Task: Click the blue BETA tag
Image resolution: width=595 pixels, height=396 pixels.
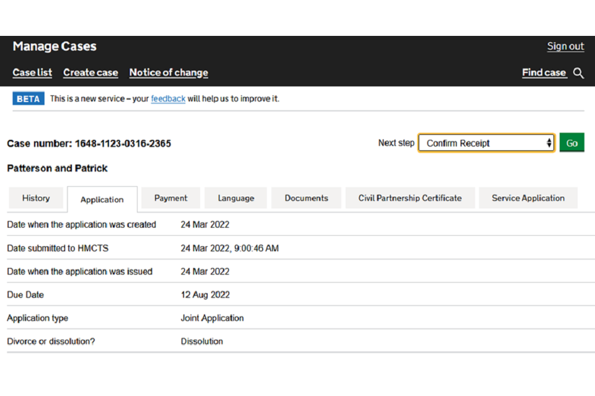Action: coord(29,99)
